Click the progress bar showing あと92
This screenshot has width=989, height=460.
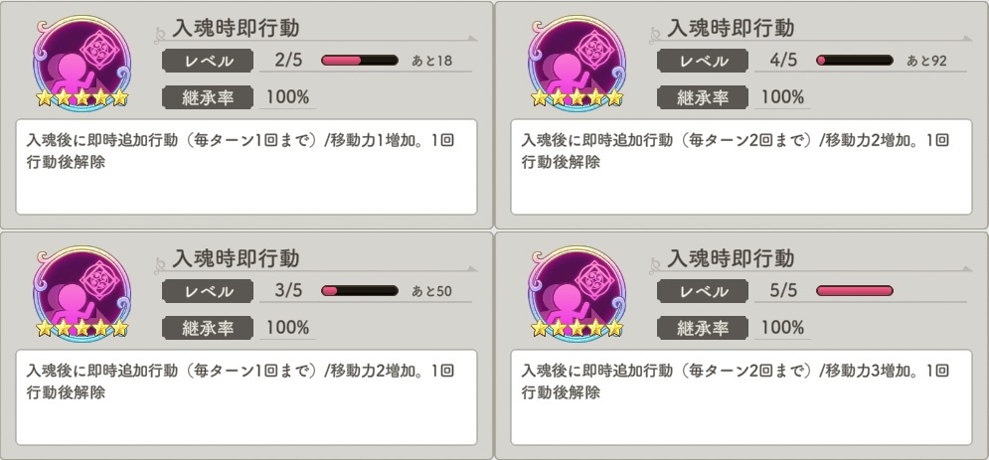(854, 61)
